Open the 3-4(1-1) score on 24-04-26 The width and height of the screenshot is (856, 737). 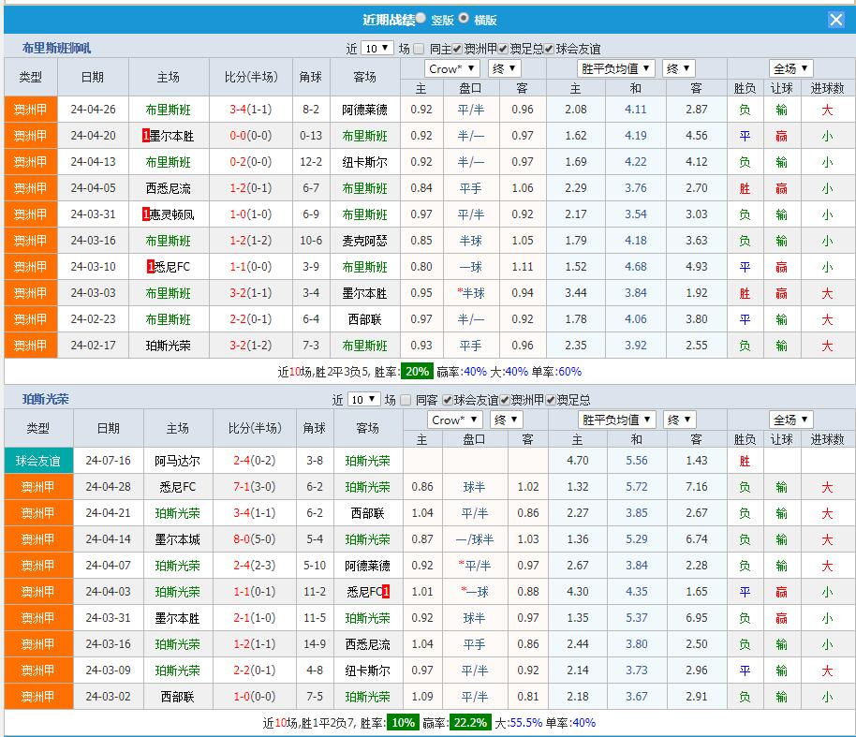click(x=251, y=110)
